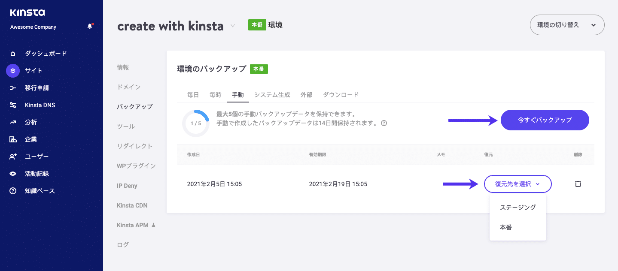This screenshot has height=271, width=618.
Task: Open the Kinsta APM lock indicator
Action: tap(152, 225)
